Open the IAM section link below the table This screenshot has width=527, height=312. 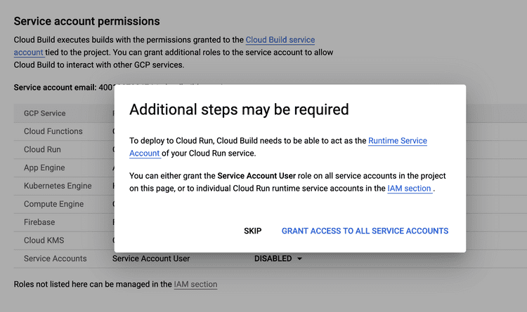[x=195, y=285]
